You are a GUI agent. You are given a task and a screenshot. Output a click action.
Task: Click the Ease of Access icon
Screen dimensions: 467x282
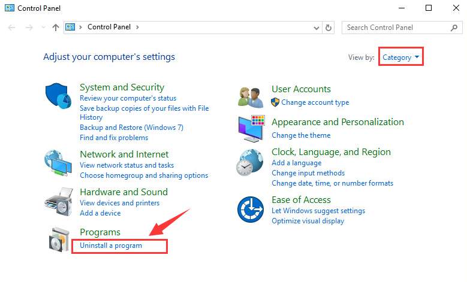[251, 210]
